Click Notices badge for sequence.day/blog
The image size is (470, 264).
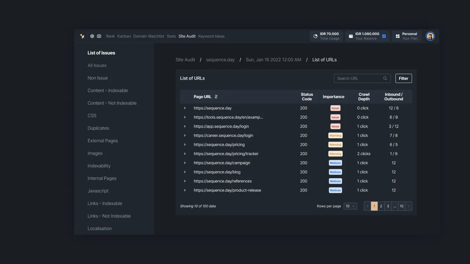point(335,172)
